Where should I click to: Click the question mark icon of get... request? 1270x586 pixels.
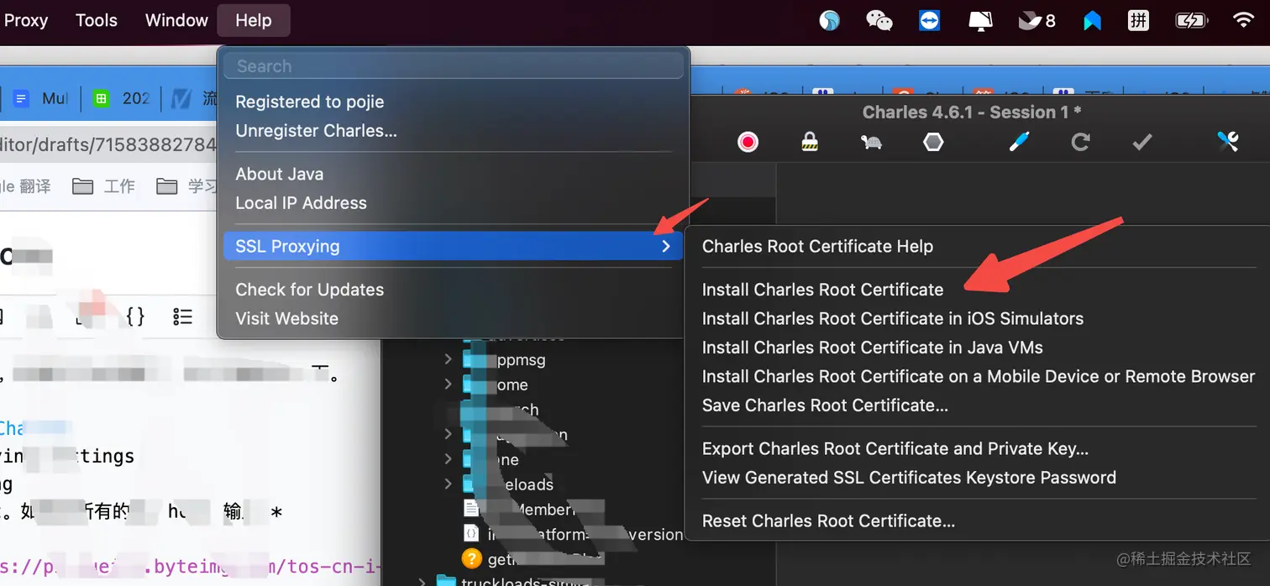(471, 558)
